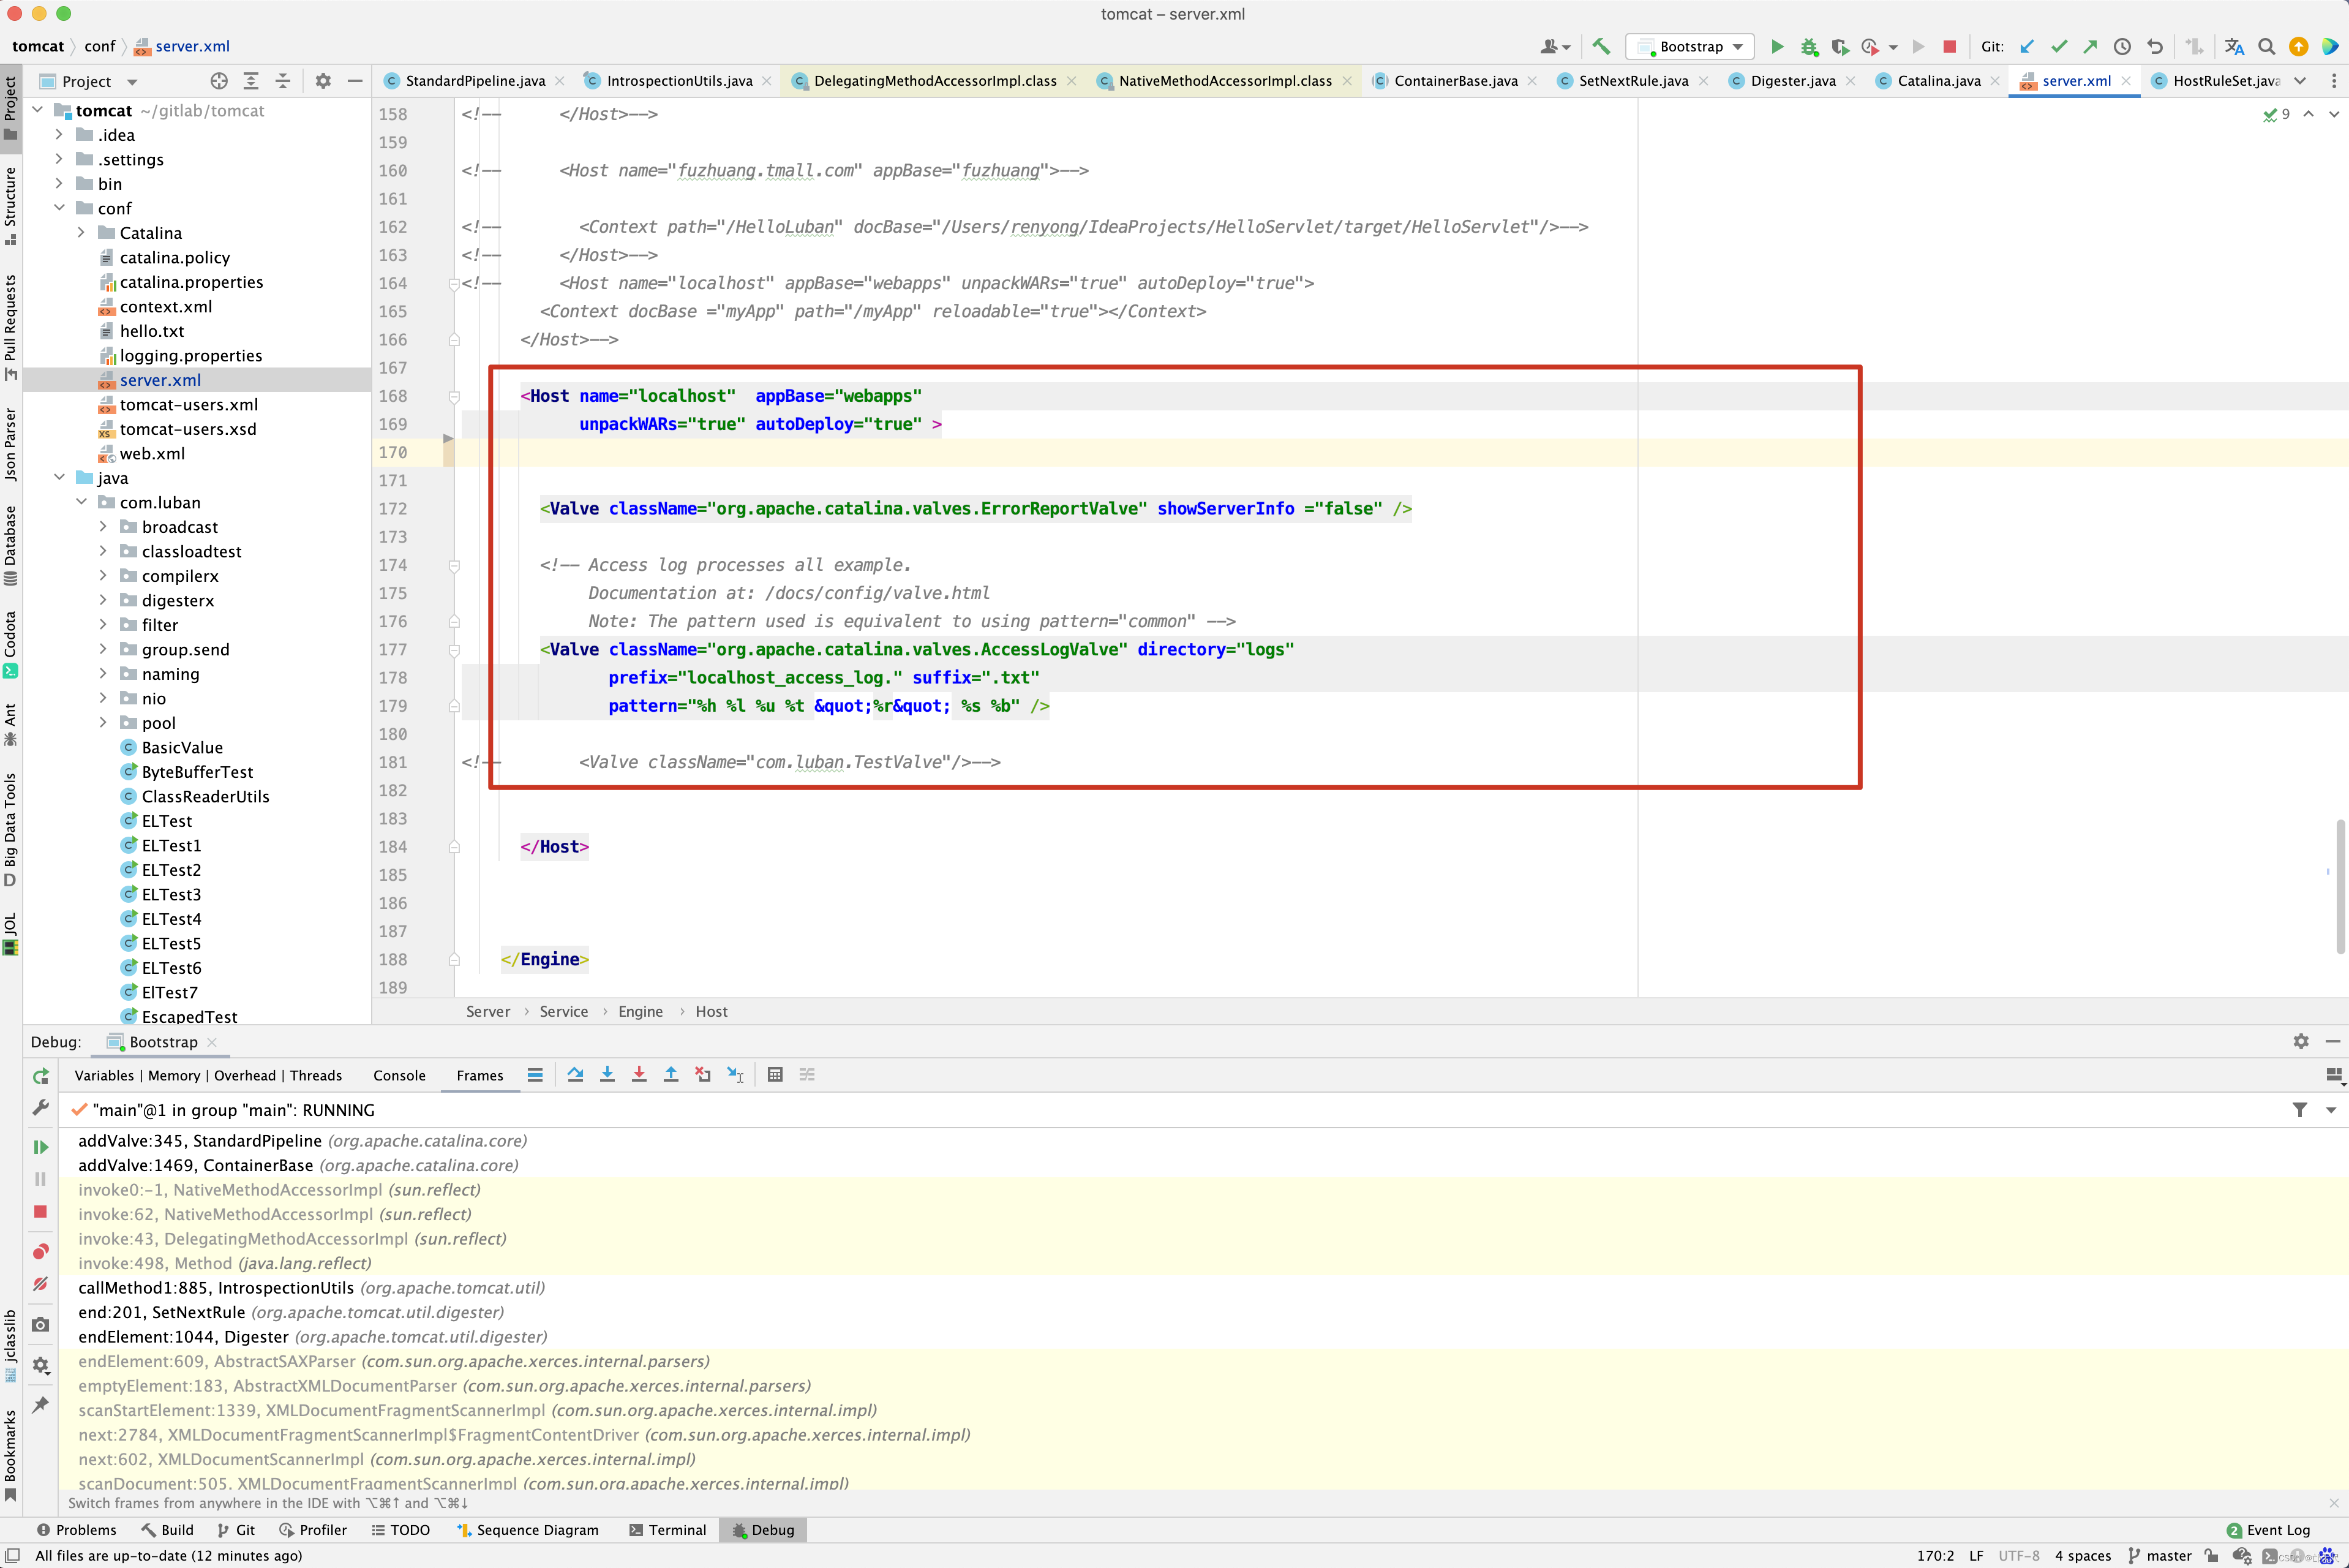Viewport: 2349px width, 1568px height.
Task: Expand the .idea folder
Action: pyautogui.click(x=59, y=134)
